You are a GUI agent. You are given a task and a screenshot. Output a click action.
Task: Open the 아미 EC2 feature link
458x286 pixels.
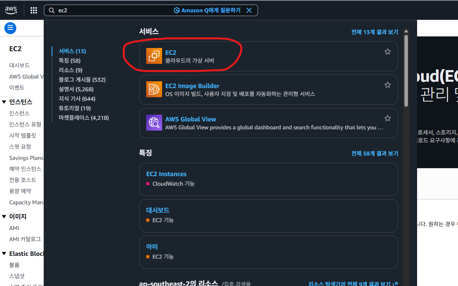pyautogui.click(x=152, y=247)
